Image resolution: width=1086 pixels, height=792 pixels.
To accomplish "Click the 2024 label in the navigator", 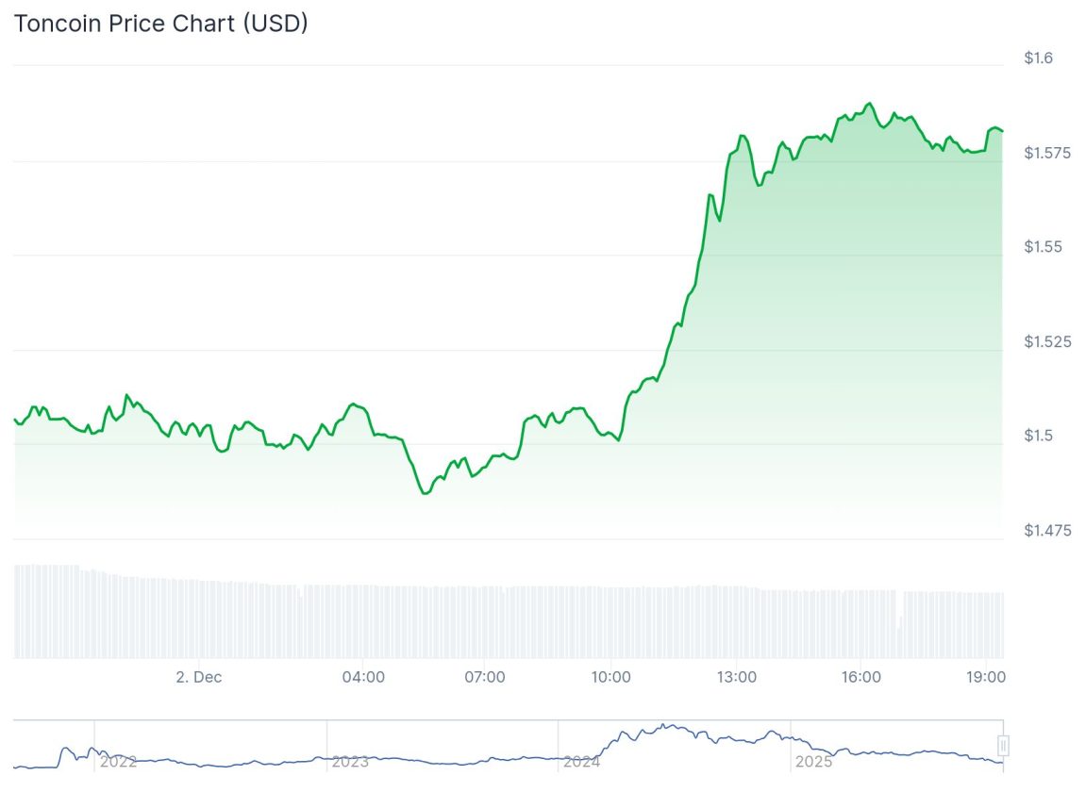I will pyautogui.click(x=581, y=761).
